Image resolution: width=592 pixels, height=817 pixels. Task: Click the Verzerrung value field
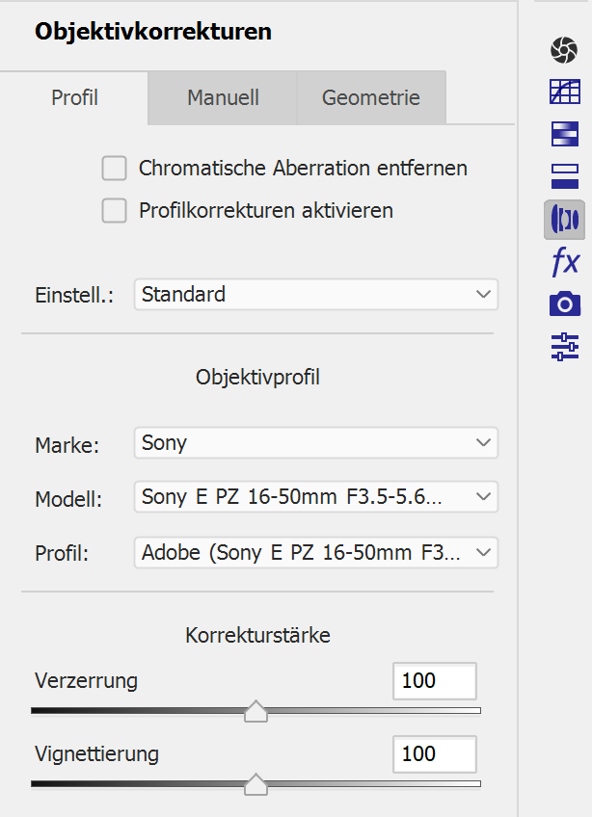coord(434,681)
